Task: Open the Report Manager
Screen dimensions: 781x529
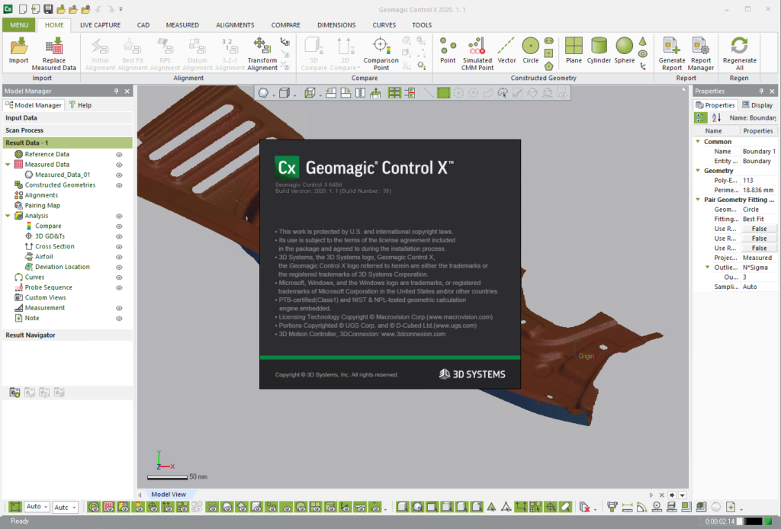Action: [x=701, y=53]
